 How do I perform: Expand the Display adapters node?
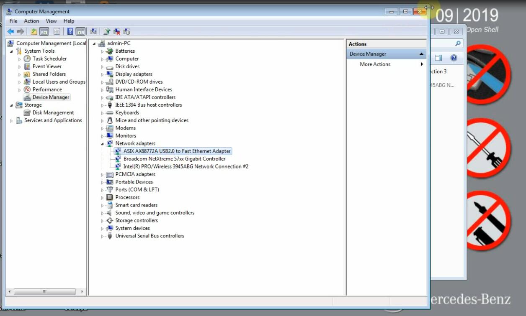tap(102, 74)
